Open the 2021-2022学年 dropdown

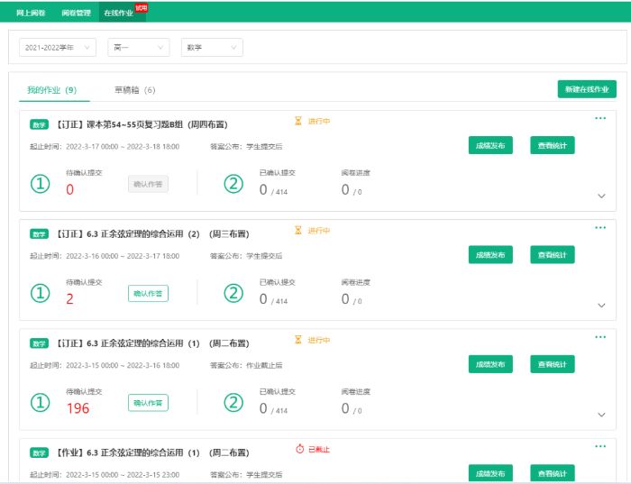[58, 48]
